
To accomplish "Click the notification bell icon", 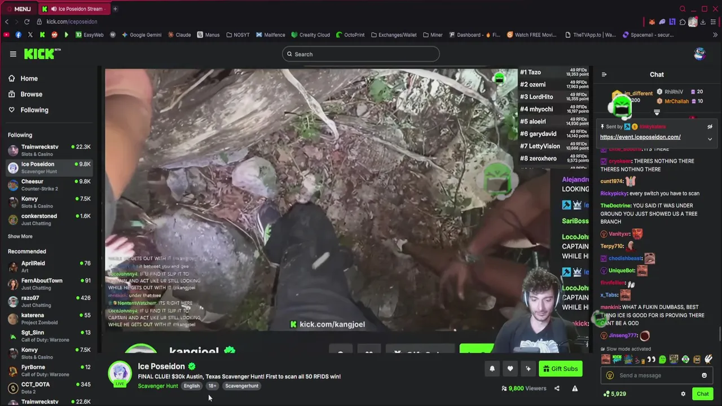I will point(492,369).
